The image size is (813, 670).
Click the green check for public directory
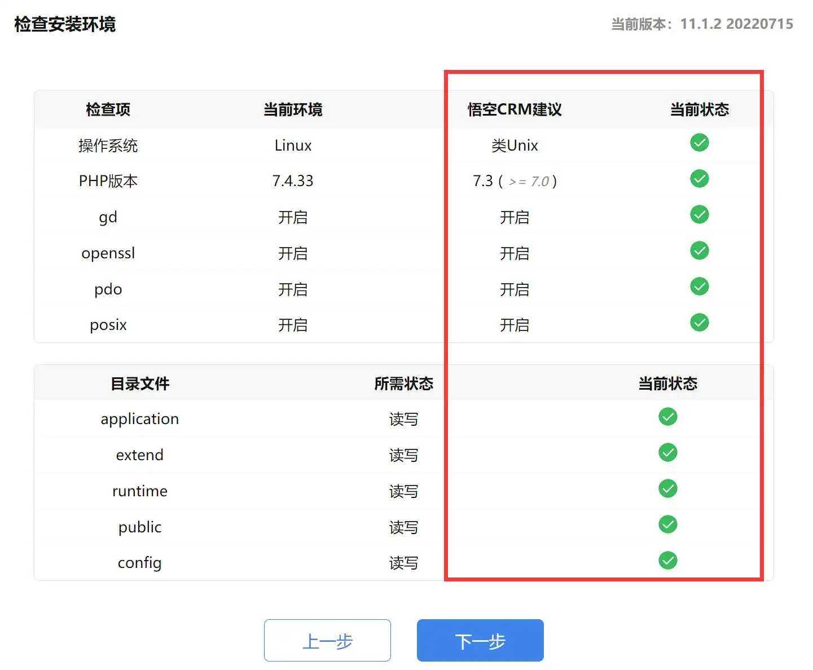[x=668, y=524]
